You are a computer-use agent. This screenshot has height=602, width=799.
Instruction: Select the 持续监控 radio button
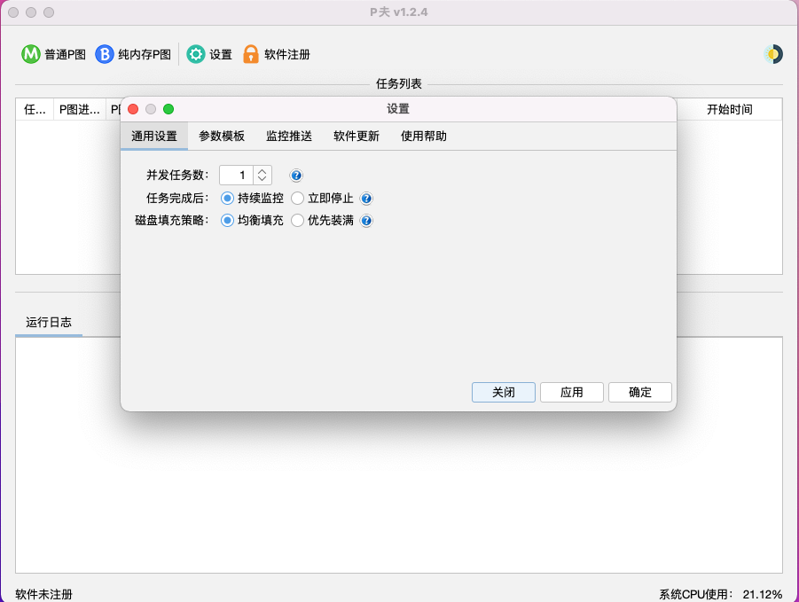(227, 199)
